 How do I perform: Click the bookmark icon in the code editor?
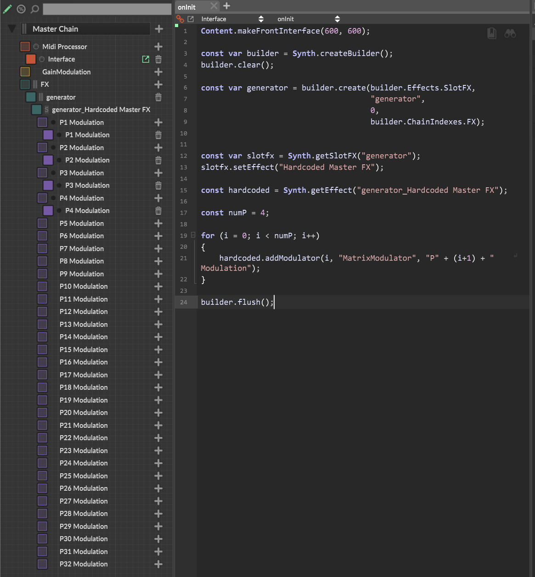coord(491,33)
